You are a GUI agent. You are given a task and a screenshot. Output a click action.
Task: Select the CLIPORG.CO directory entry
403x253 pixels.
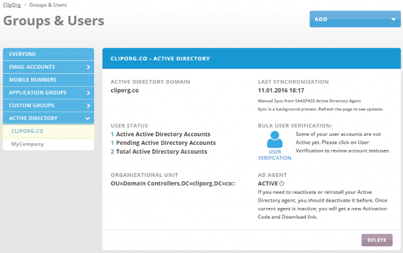pyautogui.click(x=27, y=131)
